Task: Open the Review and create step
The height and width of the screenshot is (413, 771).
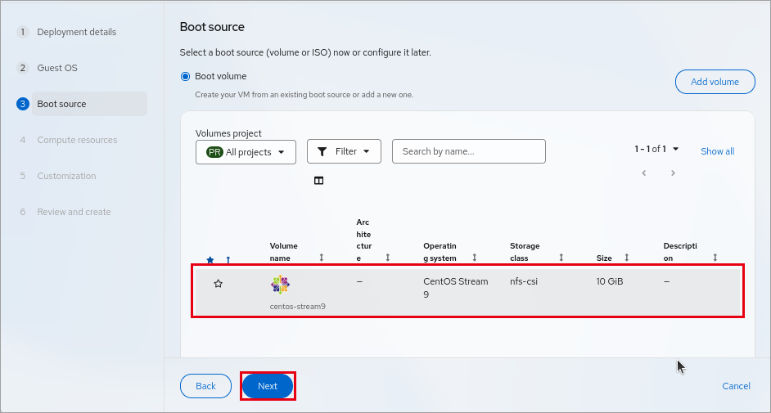Action: [74, 212]
